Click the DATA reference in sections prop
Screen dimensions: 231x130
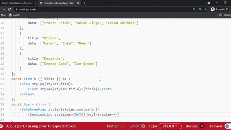(x=79, y=114)
